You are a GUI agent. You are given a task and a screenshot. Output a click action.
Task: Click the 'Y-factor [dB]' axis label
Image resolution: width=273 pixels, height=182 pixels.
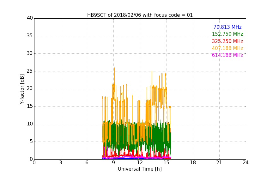point(22,89)
